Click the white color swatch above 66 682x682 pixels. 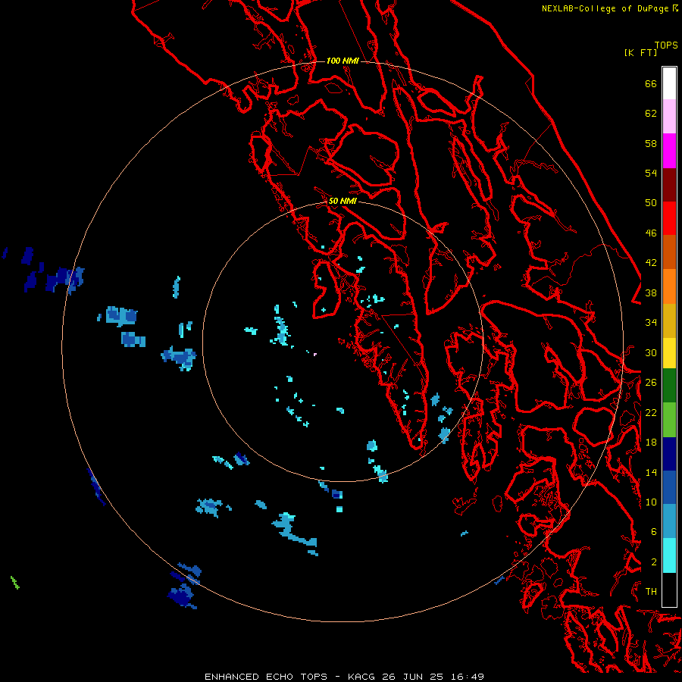tap(669, 83)
